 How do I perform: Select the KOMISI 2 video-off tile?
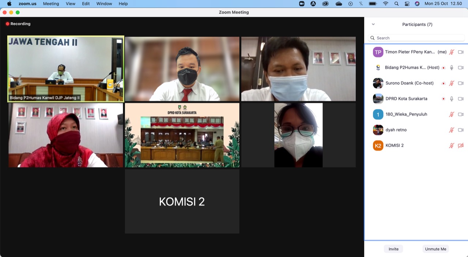tap(182, 201)
